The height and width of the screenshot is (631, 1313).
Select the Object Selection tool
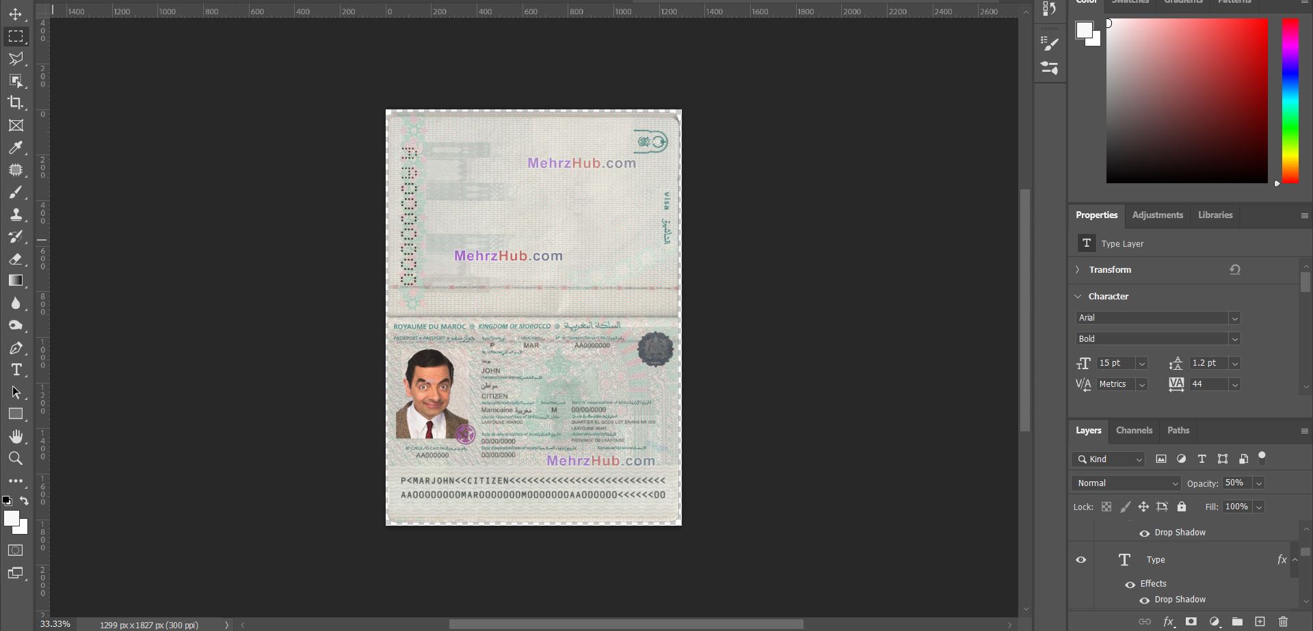(16, 81)
